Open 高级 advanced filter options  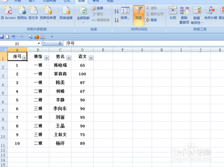[151, 20]
